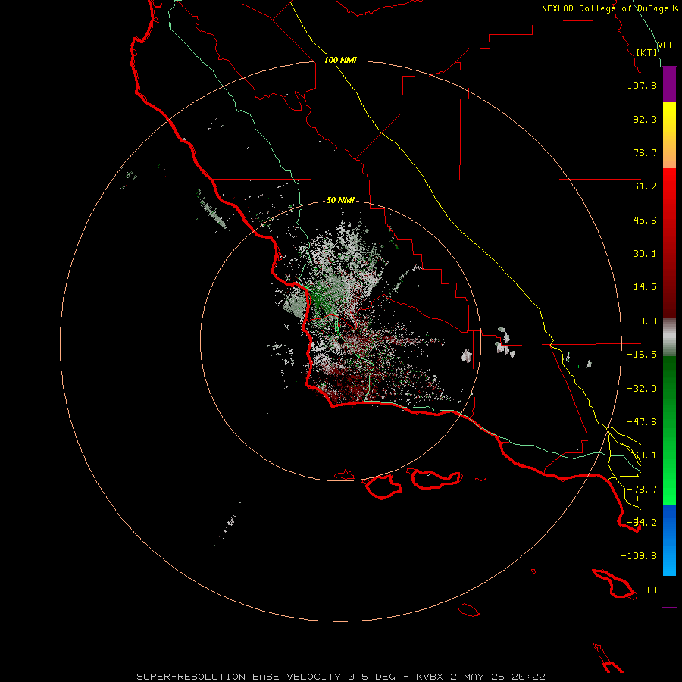The width and height of the screenshot is (682, 682).
Task: Click the 14.5 velocity scale value
Action: pos(645,287)
